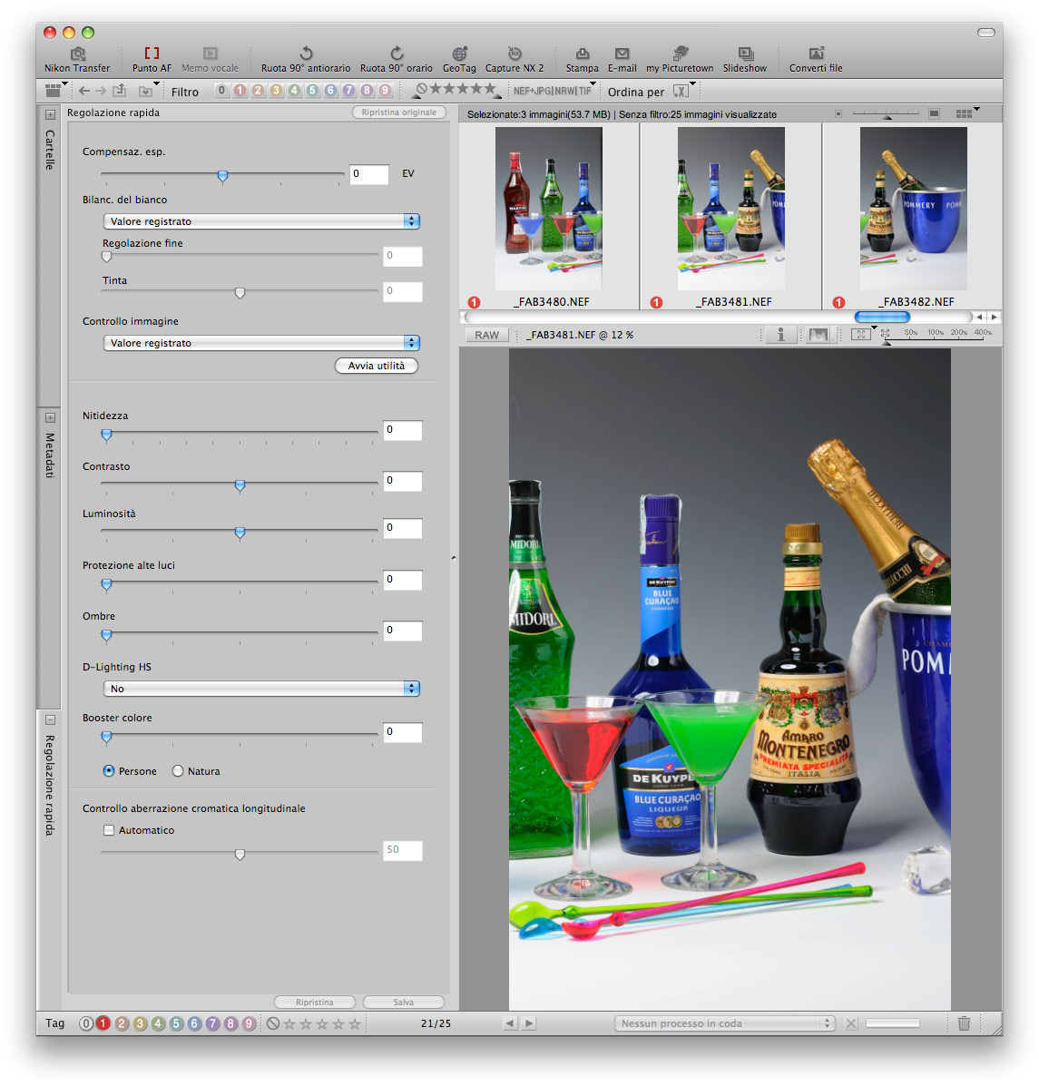Show image info with the 'i' icon

(x=780, y=335)
